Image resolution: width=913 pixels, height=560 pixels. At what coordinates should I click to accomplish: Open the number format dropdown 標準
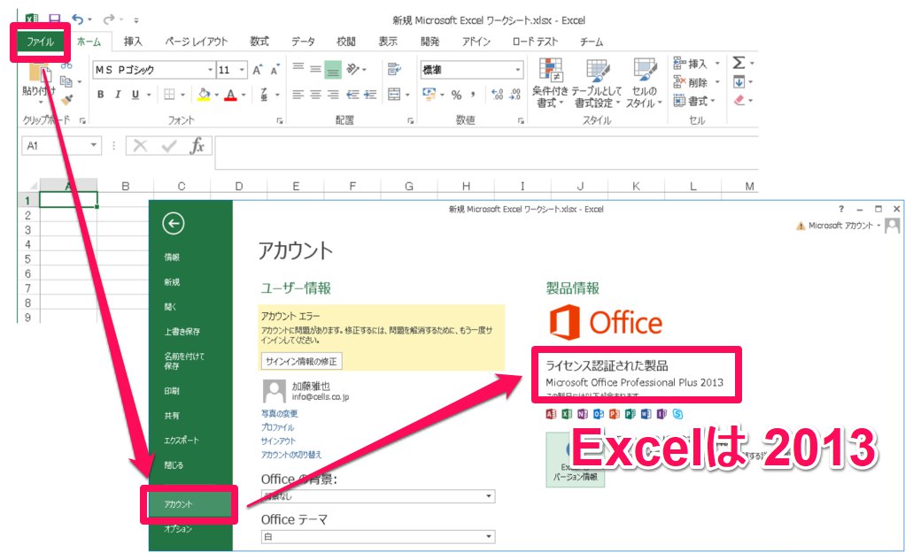click(518, 70)
